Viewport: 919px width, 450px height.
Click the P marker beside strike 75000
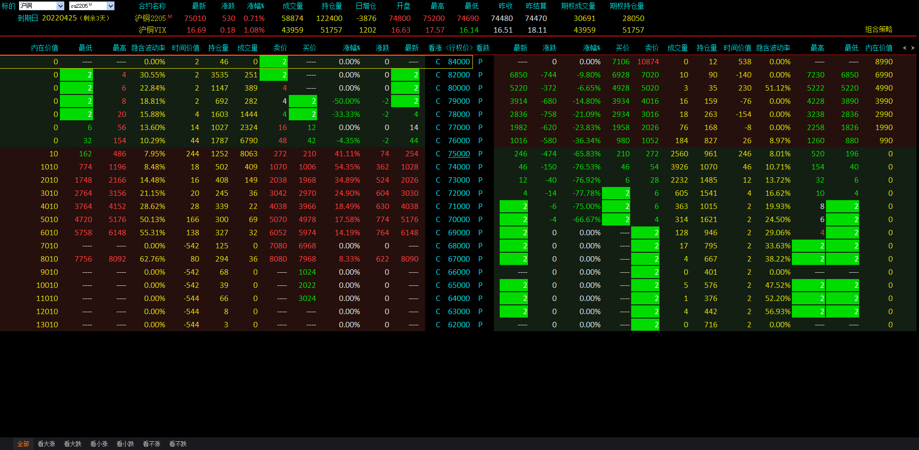pyautogui.click(x=480, y=154)
